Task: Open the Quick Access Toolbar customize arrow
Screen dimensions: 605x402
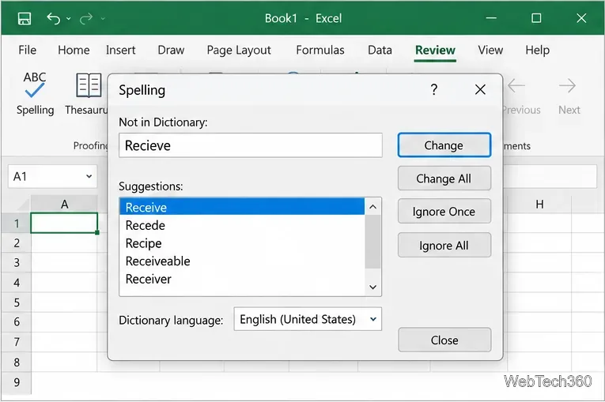Action: 103,18
